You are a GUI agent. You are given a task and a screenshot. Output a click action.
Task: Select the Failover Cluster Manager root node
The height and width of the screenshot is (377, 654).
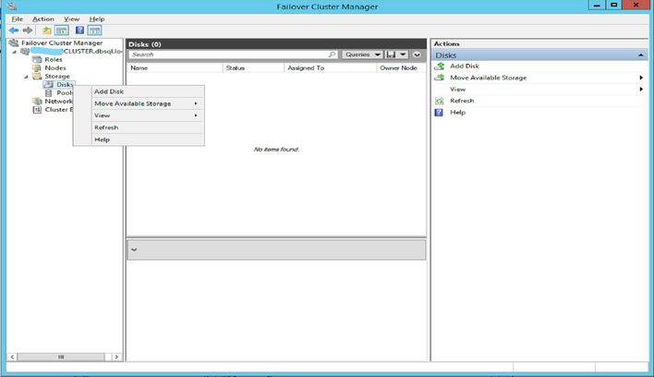tap(62, 43)
